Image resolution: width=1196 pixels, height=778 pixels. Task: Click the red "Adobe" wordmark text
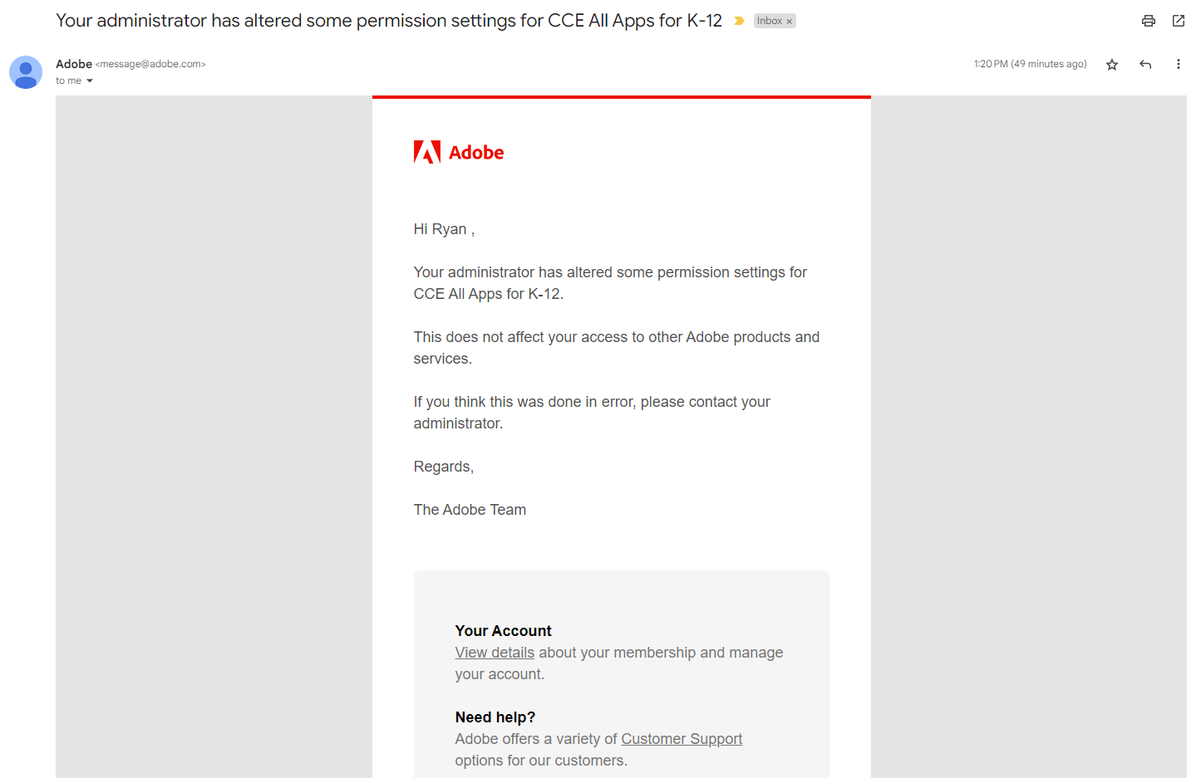[x=476, y=153]
